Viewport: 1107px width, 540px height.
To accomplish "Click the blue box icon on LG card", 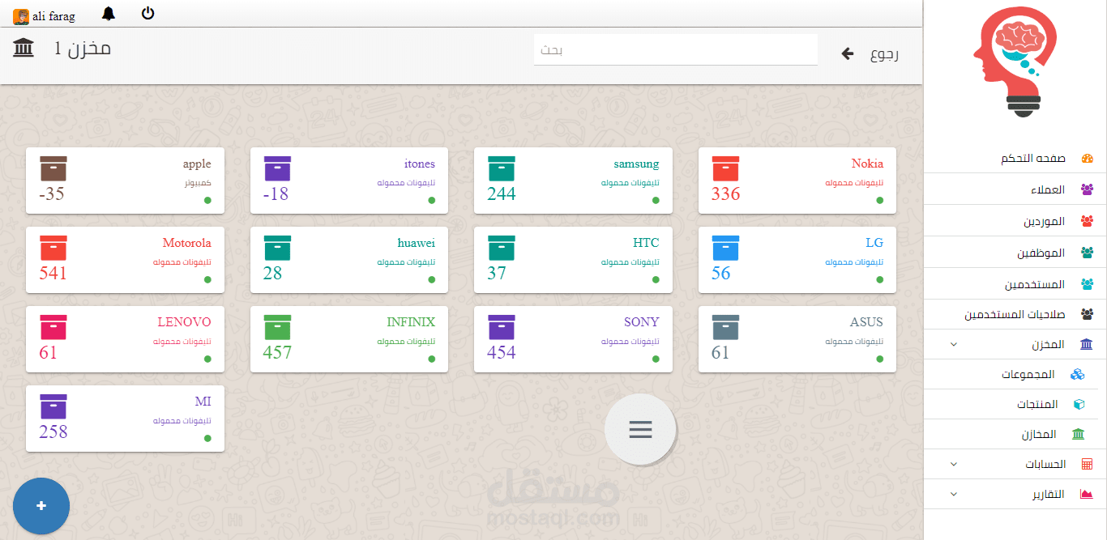I will 725,248.
